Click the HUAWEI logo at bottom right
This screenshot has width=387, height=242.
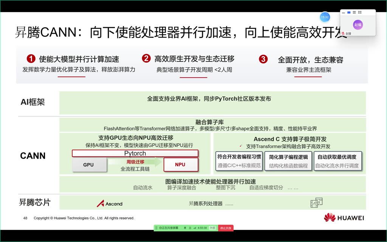344,217
